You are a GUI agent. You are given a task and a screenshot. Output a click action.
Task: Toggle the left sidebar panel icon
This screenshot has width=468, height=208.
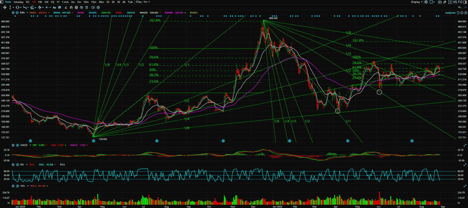click(2, 2)
